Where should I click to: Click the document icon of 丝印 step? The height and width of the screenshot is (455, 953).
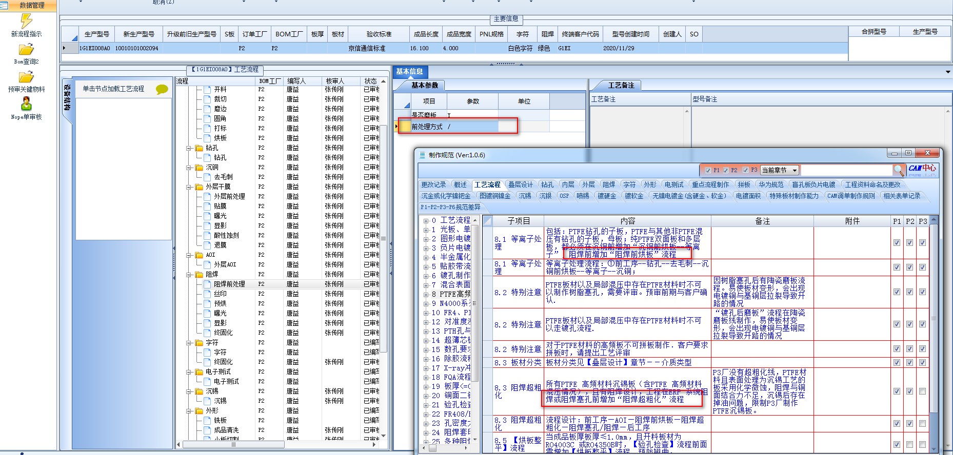click(208, 294)
